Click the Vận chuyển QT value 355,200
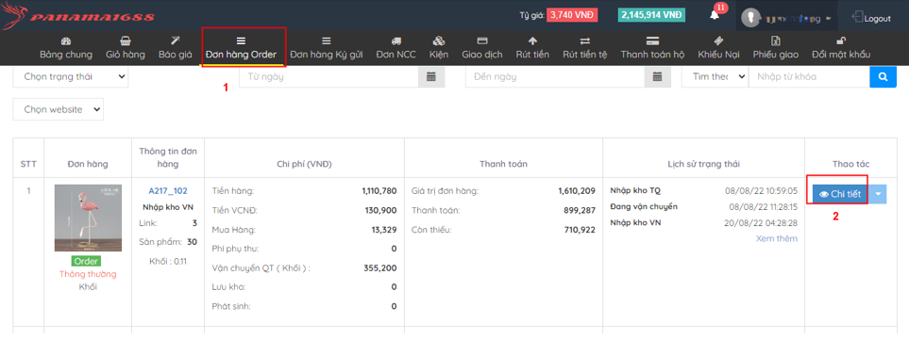This screenshot has width=909, height=356. tap(381, 268)
